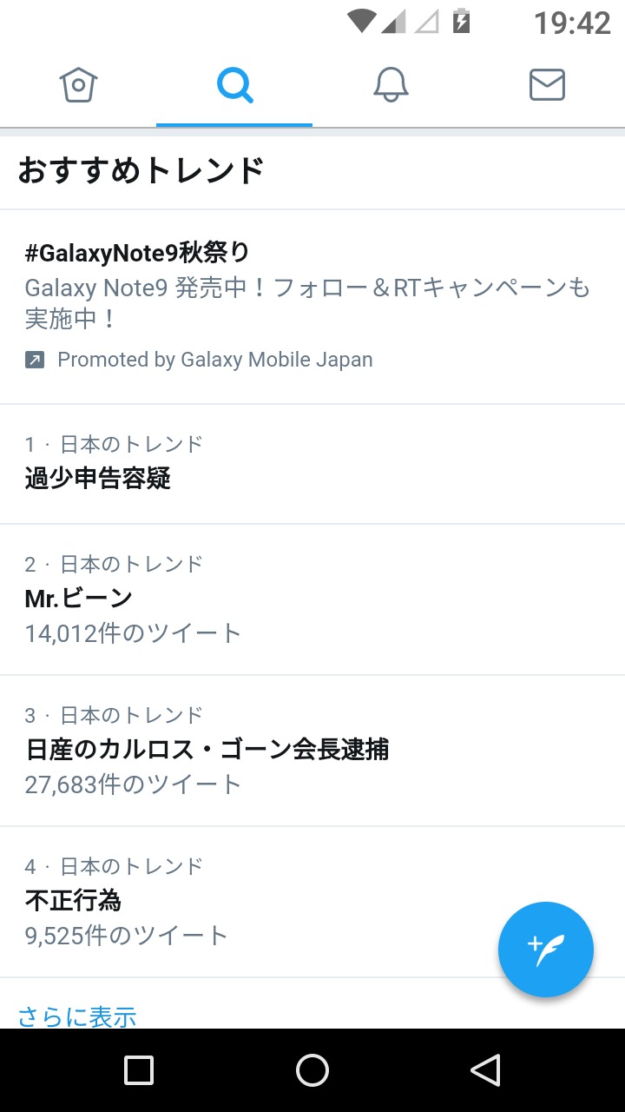Open the Mr.ビーン trend
The width and height of the screenshot is (625, 1112).
[79, 598]
